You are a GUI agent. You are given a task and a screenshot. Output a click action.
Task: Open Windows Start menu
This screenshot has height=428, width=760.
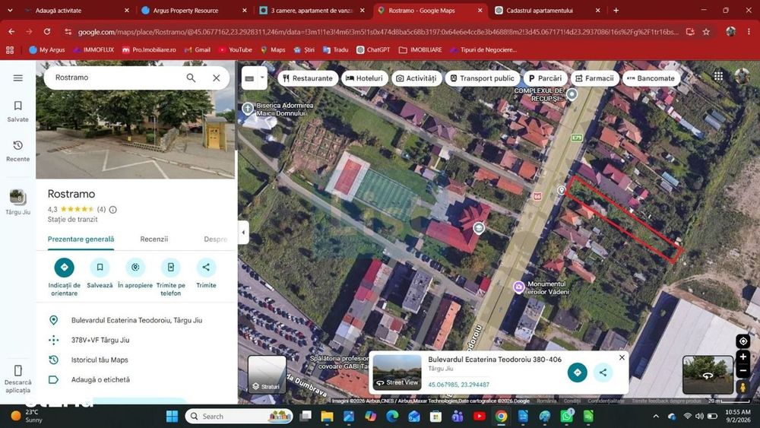pyautogui.click(x=172, y=416)
